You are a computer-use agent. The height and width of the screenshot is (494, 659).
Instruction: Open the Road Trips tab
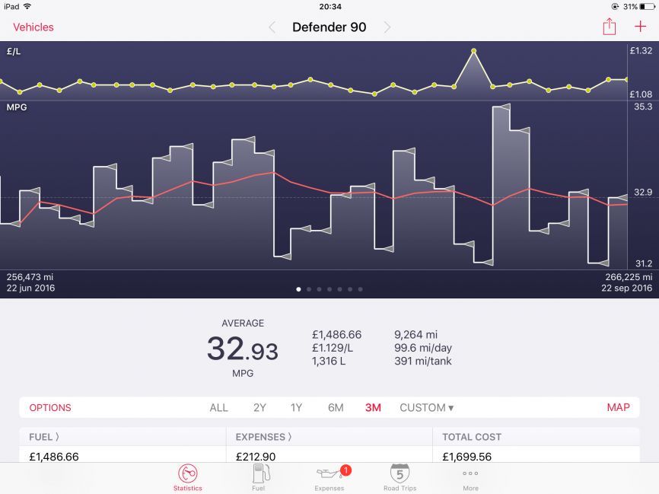coord(400,478)
